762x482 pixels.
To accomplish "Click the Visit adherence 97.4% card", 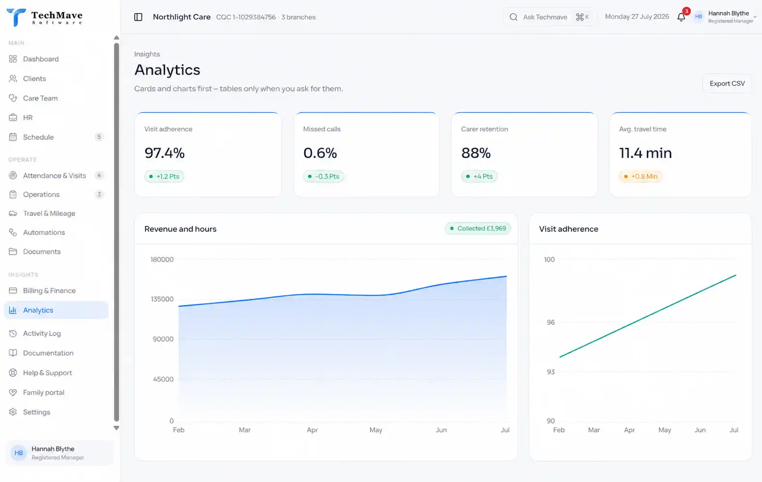I will click(x=208, y=155).
